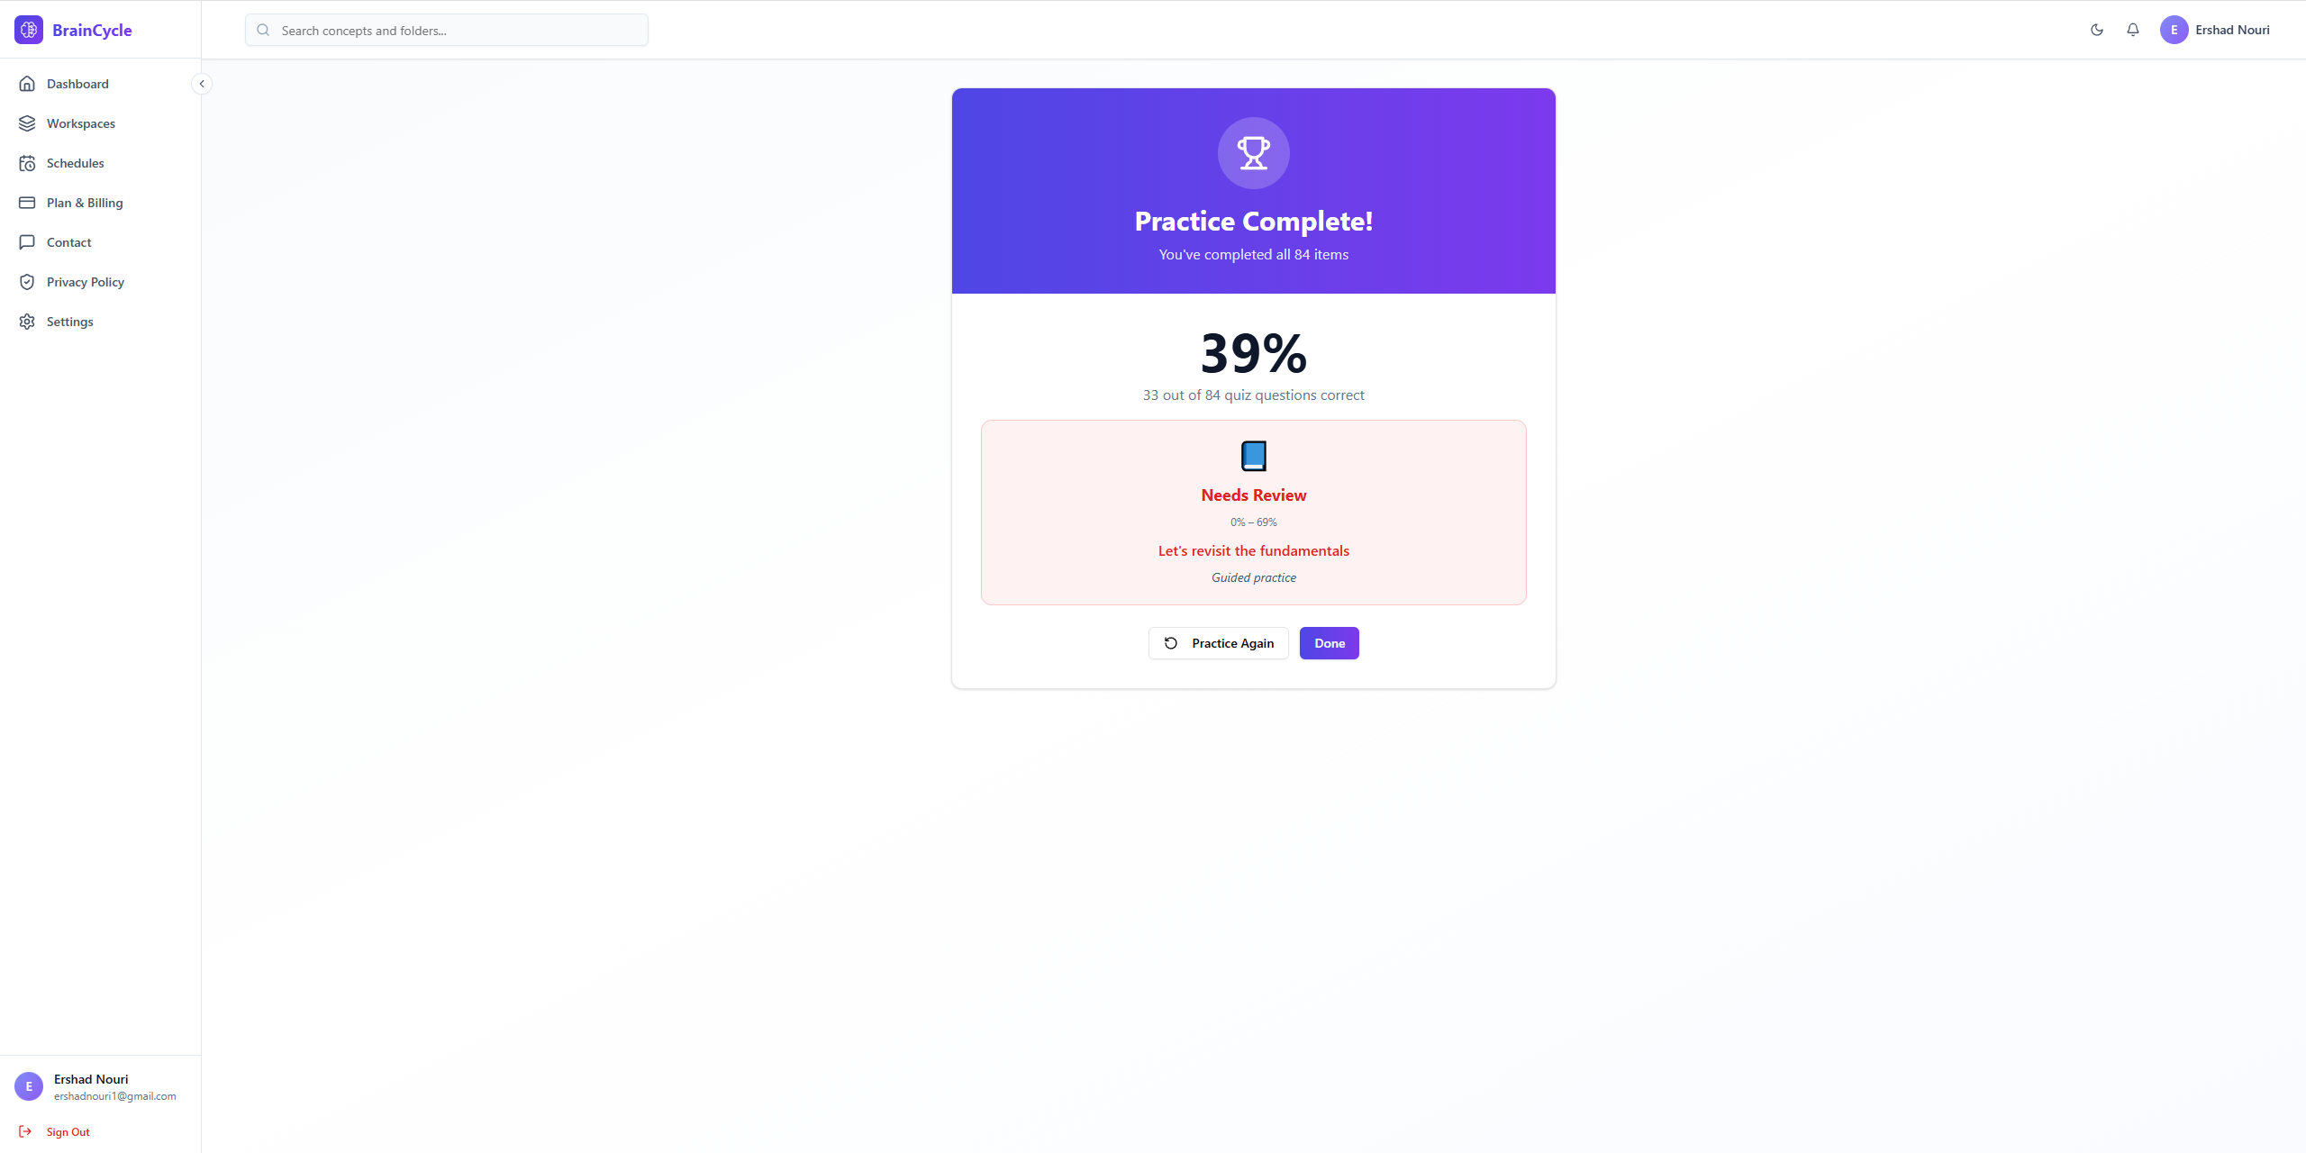The height and width of the screenshot is (1153, 2306).
Task: Click the Needs Review score band
Action: coord(1253,513)
